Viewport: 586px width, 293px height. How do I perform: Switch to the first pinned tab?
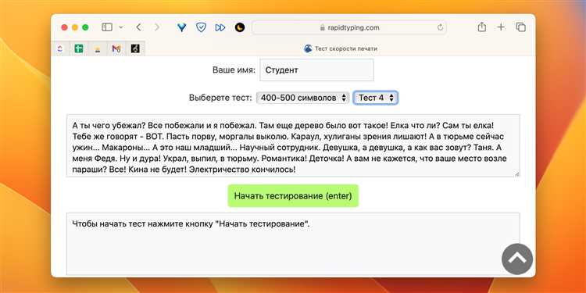coord(60,48)
